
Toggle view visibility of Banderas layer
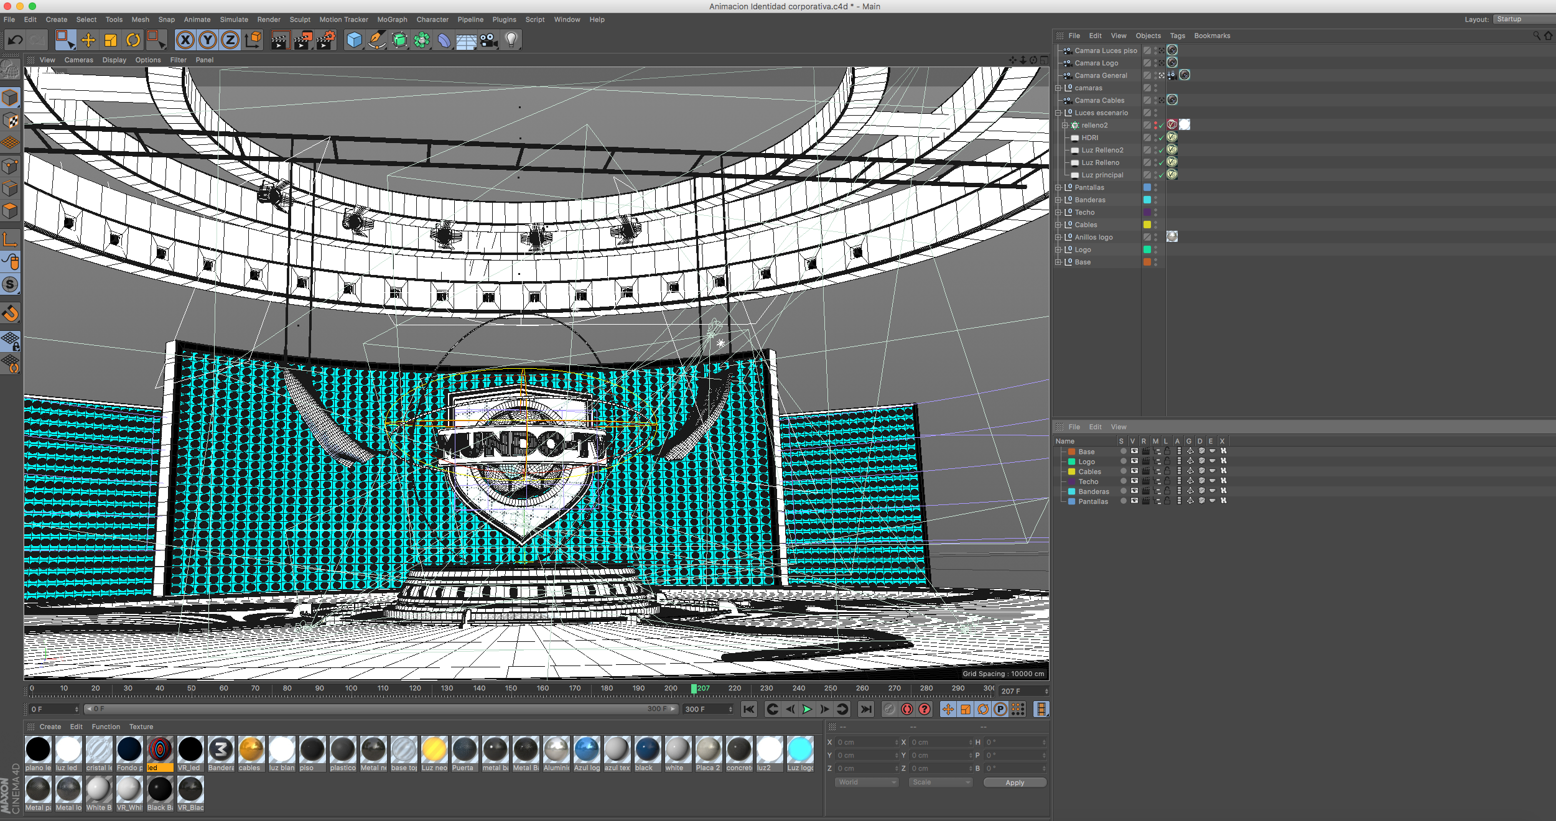click(1134, 491)
